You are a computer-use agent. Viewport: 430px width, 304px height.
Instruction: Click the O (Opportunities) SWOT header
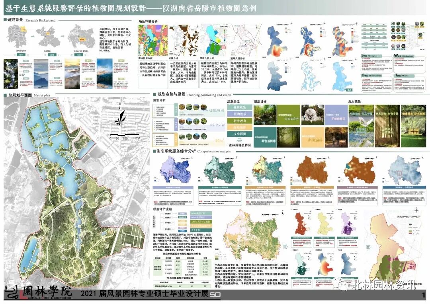[371, 75]
